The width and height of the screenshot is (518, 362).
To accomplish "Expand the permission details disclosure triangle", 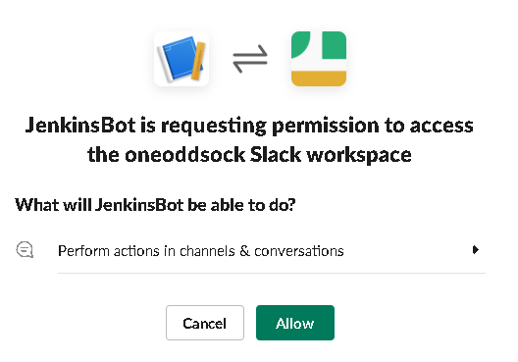I will click(476, 250).
